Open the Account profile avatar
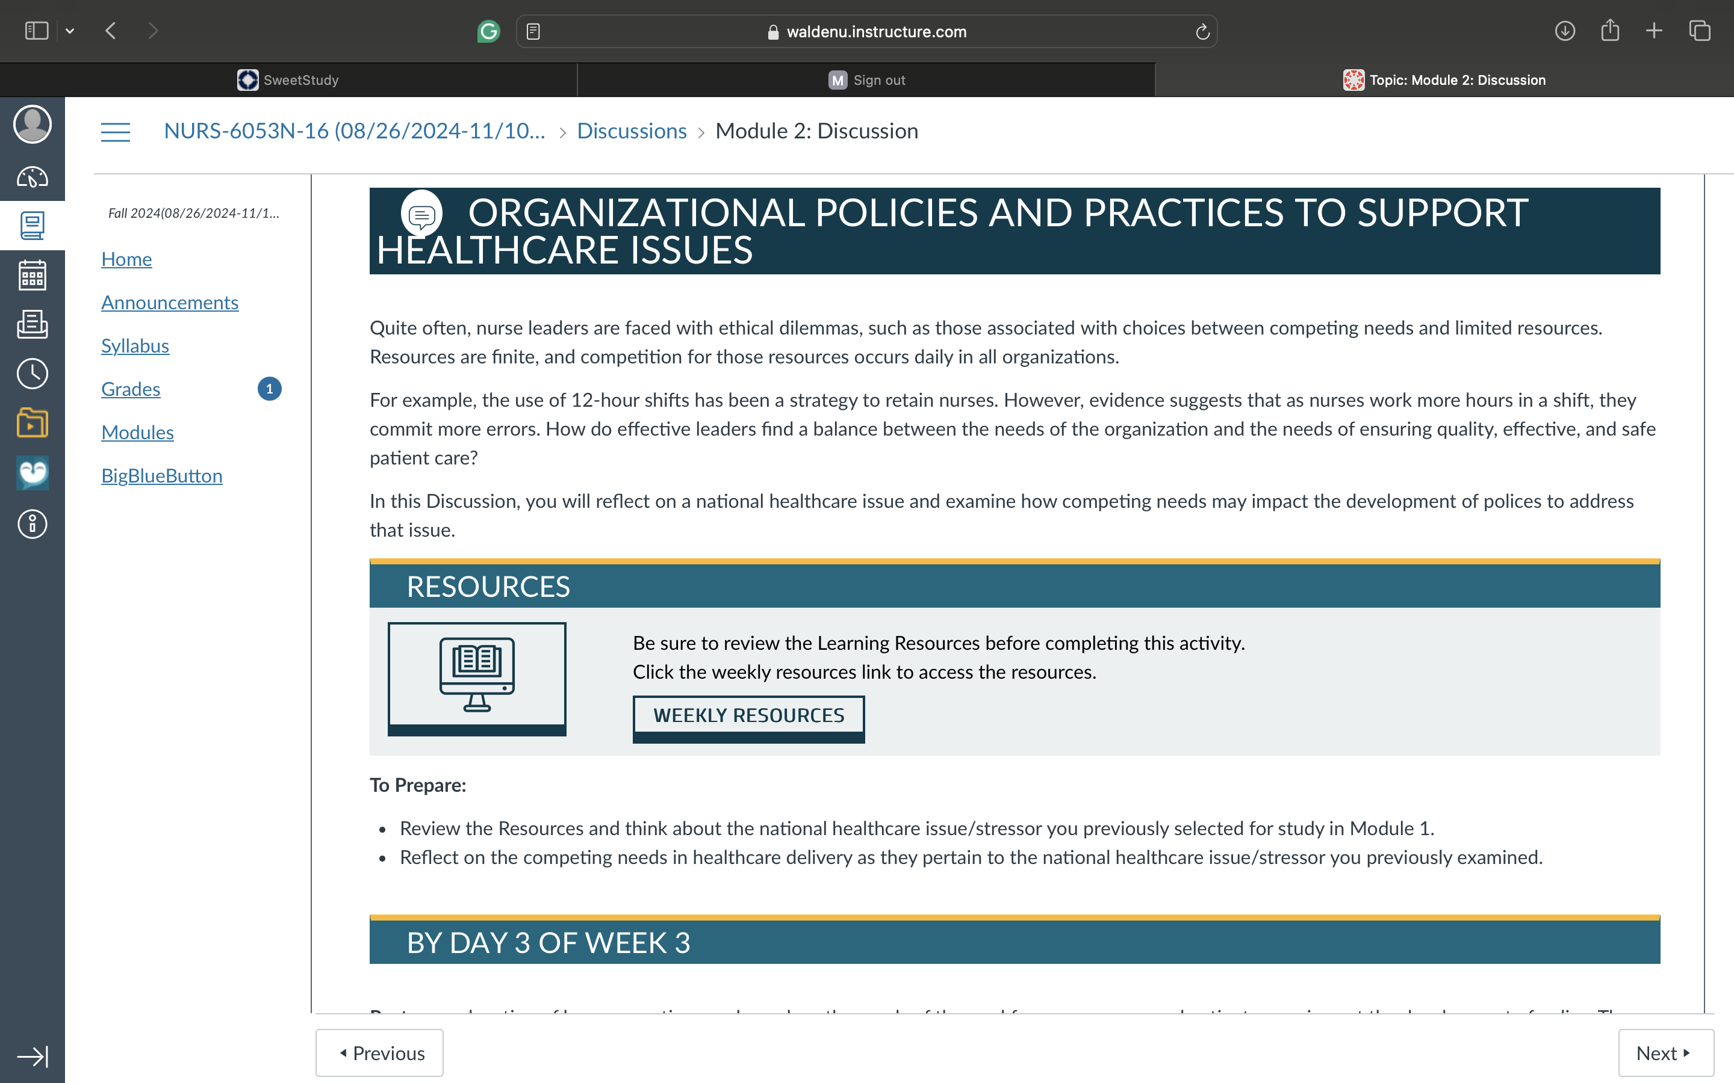 [33, 125]
